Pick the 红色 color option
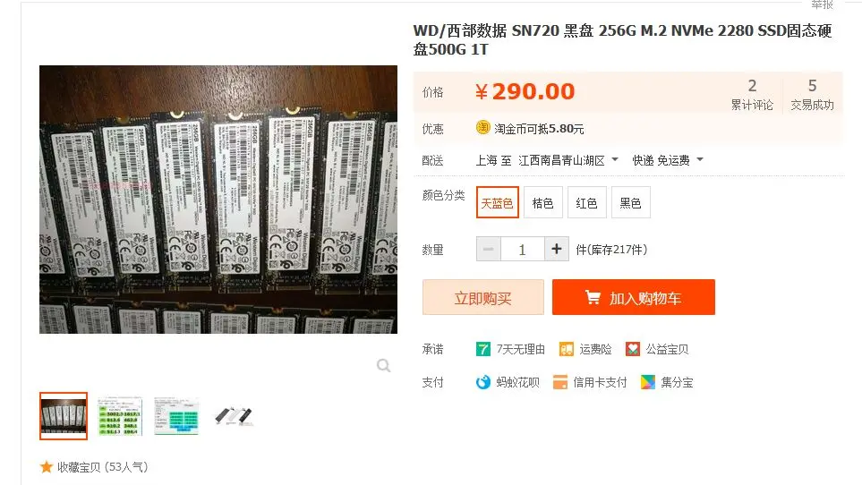Viewport: 862px width, 485px height. (x=586, y=202)
